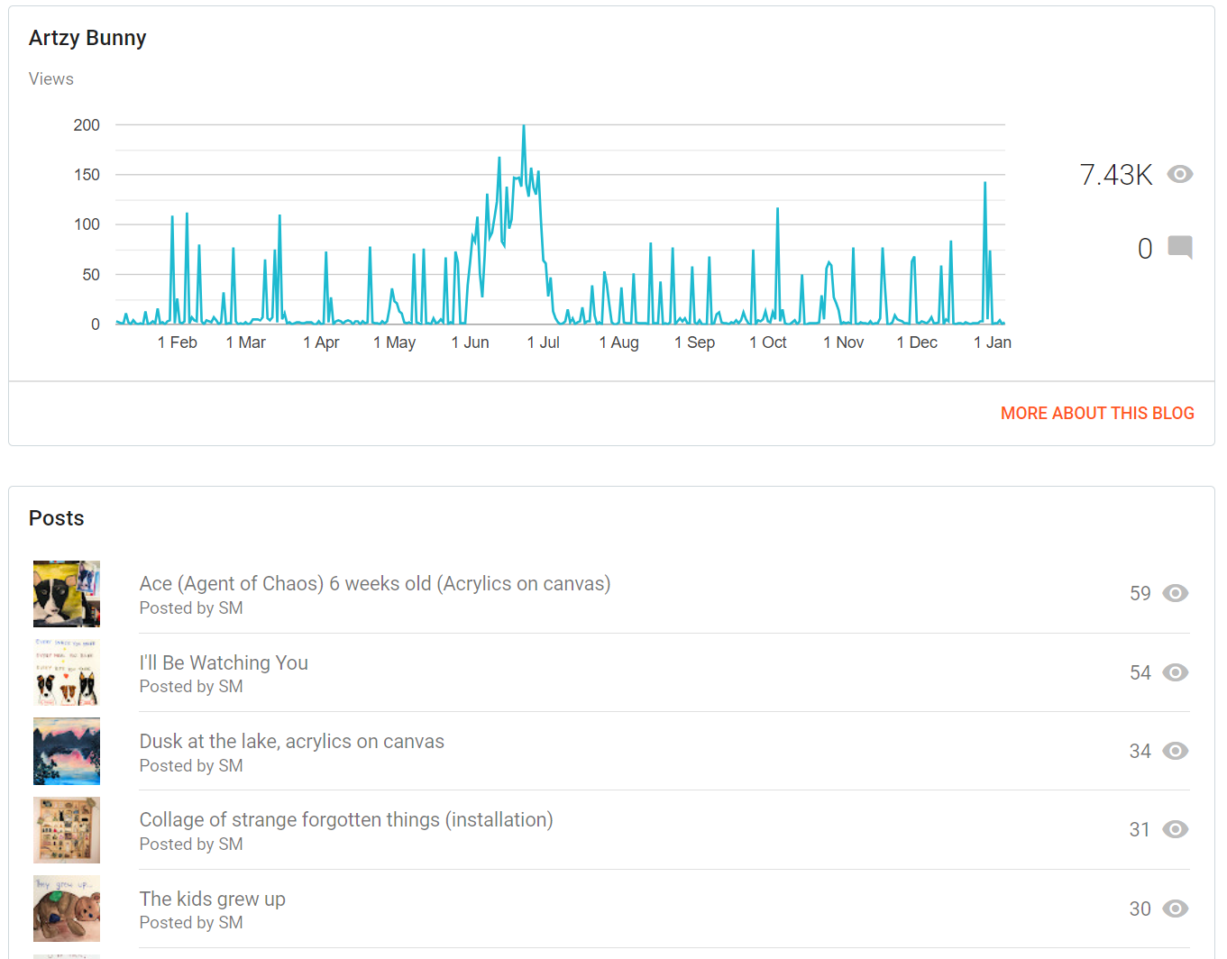The height and width of the screenshot is (959, 1227).
Task: Click eye icon for The kids grew up
Action: coord(1175,909)
